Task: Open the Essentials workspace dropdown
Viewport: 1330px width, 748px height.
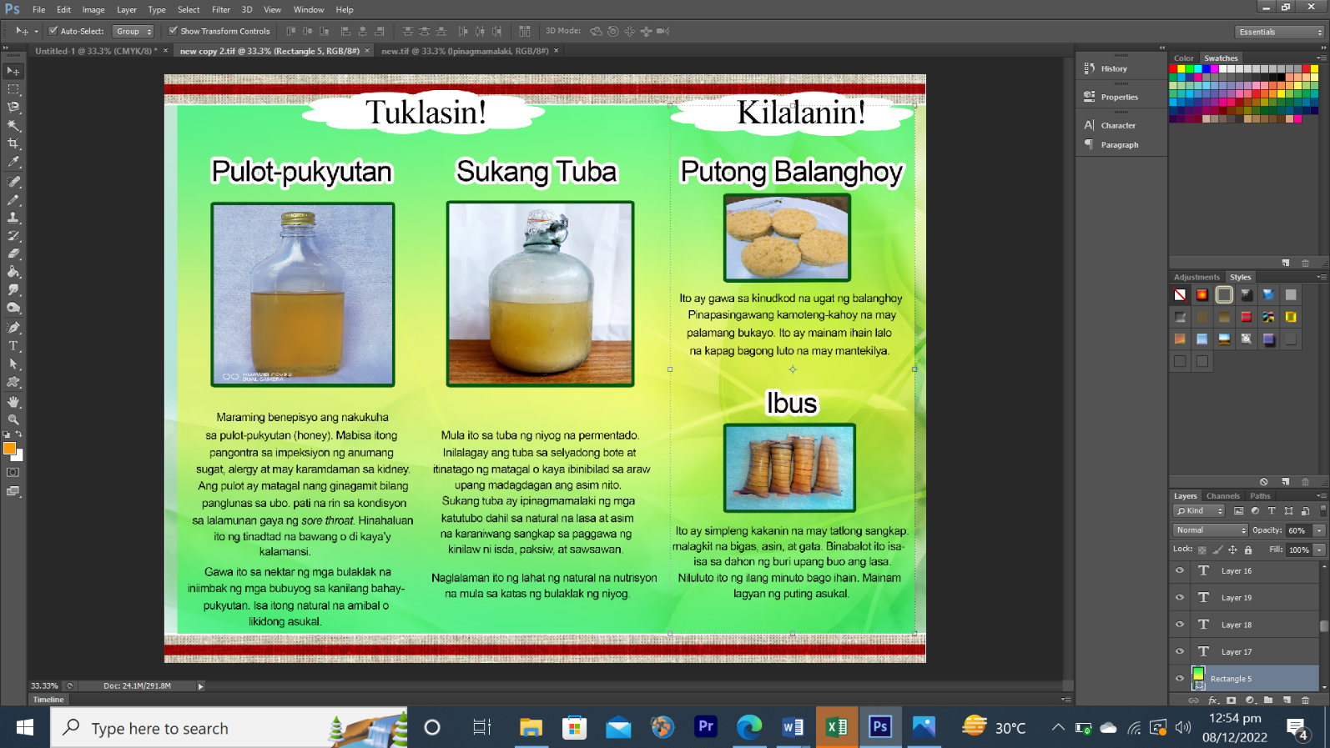Action: (1280, 32)
